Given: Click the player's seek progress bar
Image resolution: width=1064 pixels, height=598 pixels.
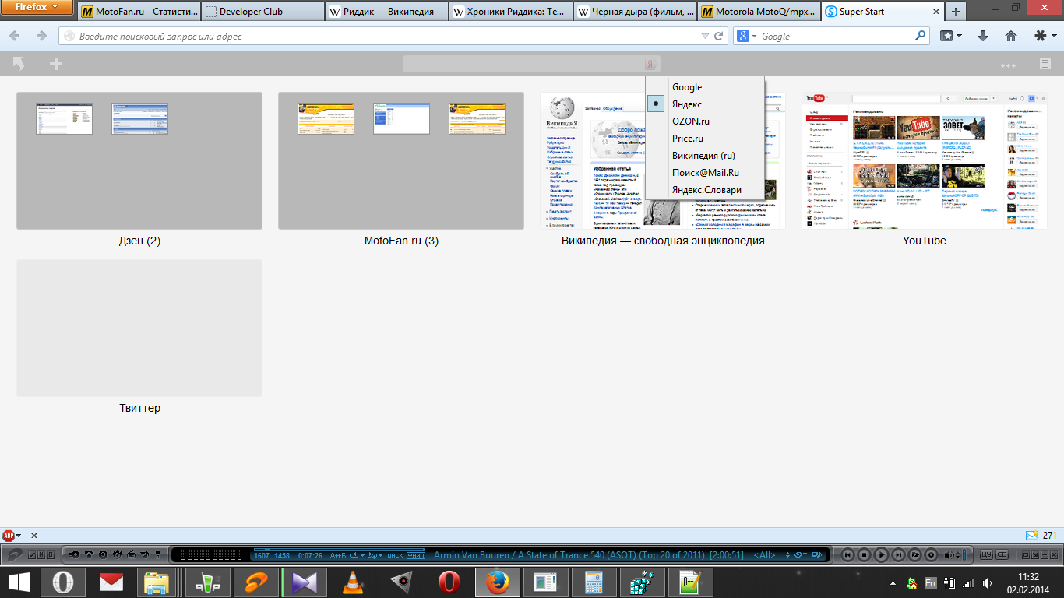Looking at the screenshot, I should tap(339, 550).
